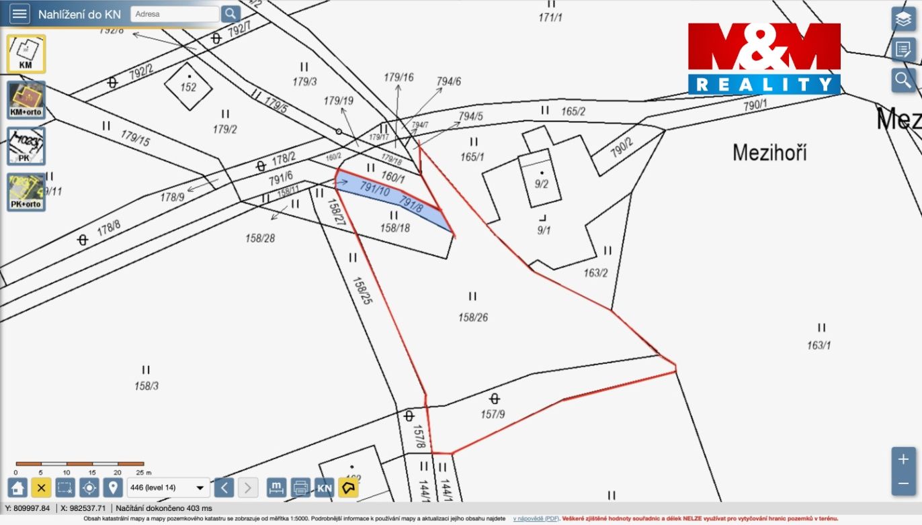Click the address search magnifier button

point(230,13)
